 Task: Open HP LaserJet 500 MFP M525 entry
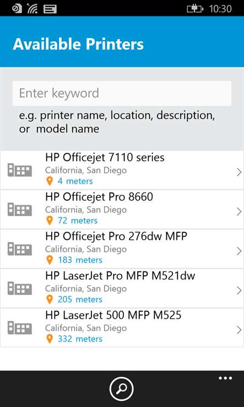click(x=122, y=328)
